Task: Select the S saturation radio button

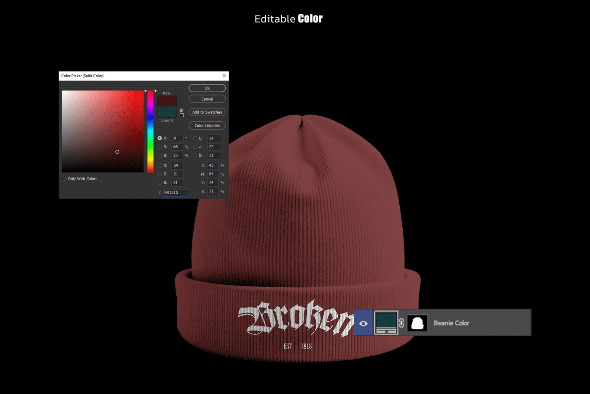Action: (160, 147)
